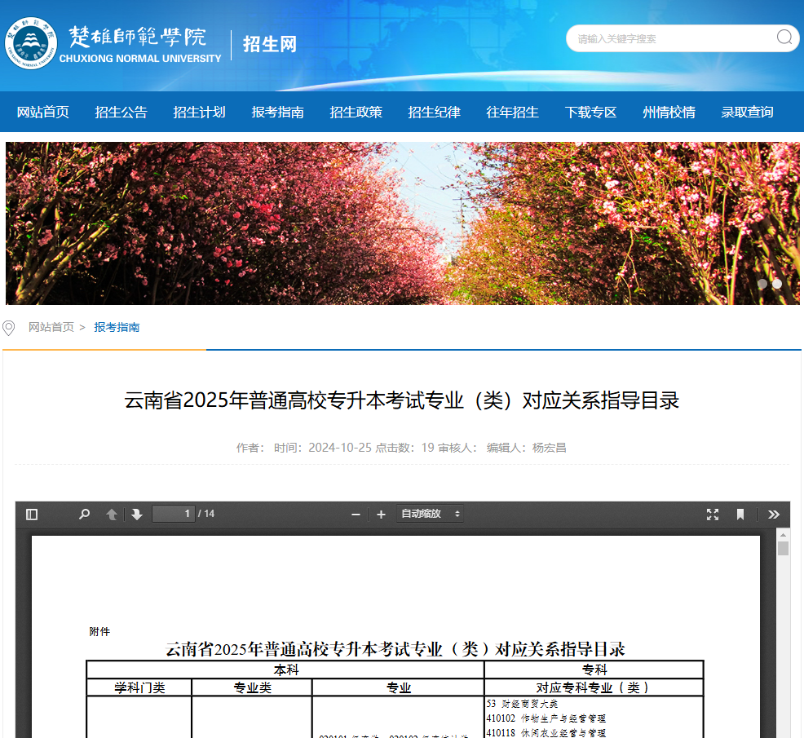Click the search magnifier icon in header
Screen dimensions: 804x738
coord(784,38)
